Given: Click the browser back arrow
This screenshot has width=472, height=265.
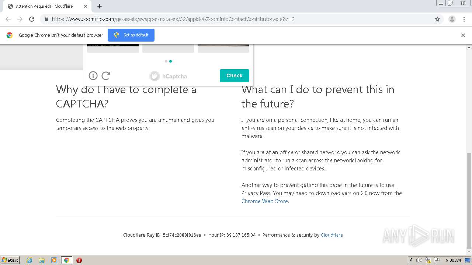Looking at the screenshot, I should (8, 19).
